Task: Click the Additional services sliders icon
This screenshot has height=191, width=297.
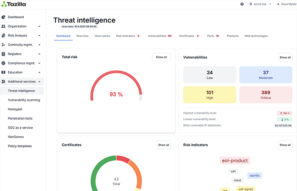Action: (x=3, y=81)
